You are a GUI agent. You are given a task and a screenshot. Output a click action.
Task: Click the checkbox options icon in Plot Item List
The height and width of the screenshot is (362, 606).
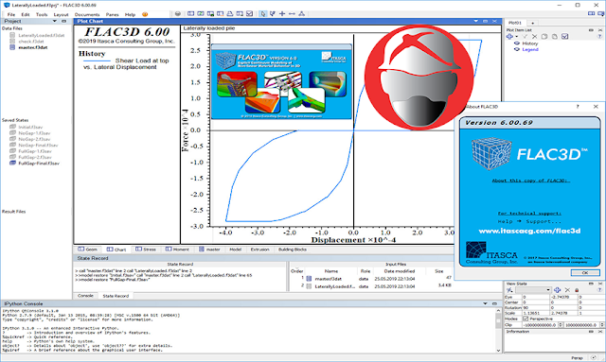click(564, 36)
